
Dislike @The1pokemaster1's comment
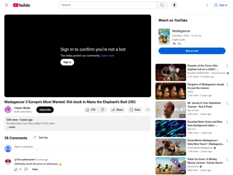click(x=26, y=169)
